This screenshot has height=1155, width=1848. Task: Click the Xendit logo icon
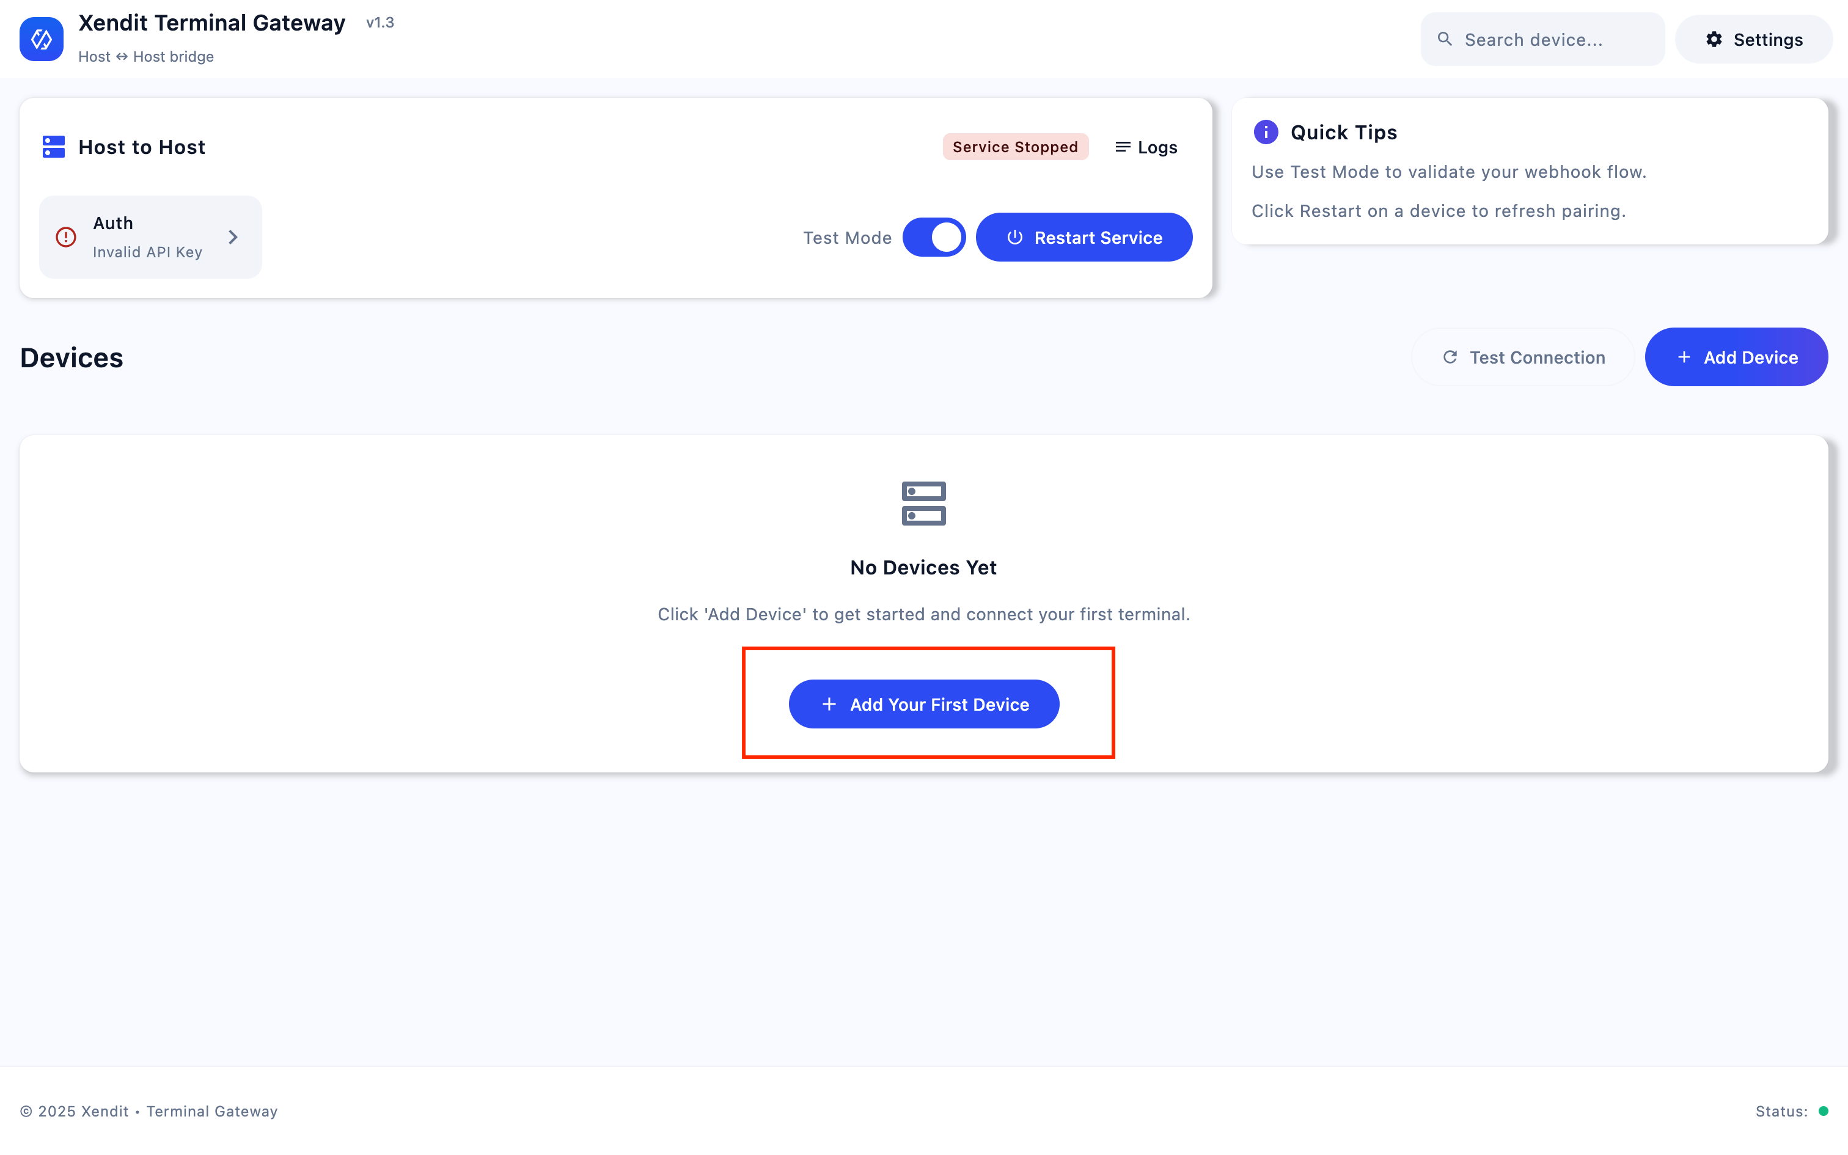coord(41,39)
